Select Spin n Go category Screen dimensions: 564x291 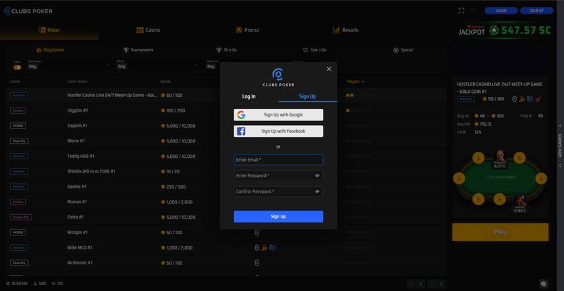315,50
